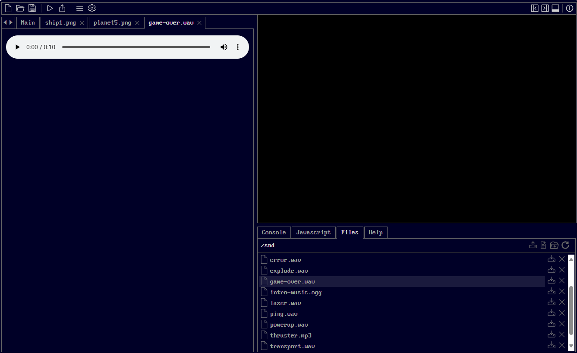The width and height of the screenshot is (577, 353).
Task: Upload a file into the snd folder
Action: tap(533, 245)
